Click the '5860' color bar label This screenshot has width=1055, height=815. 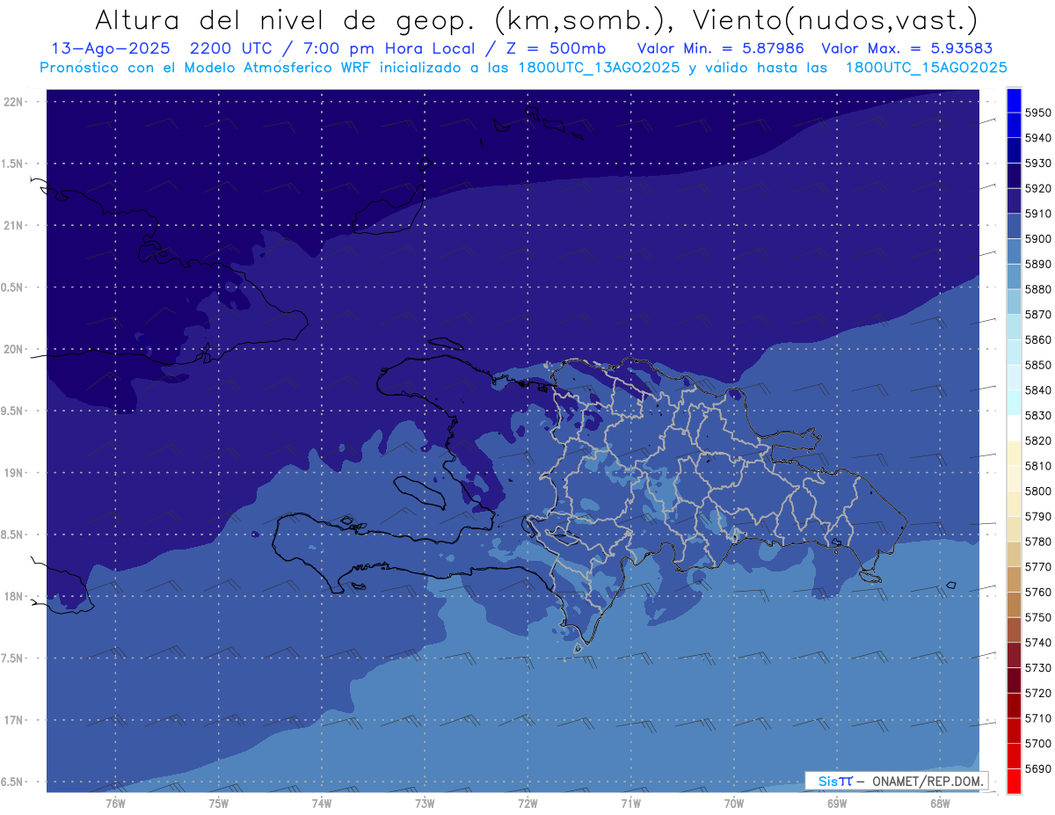click(1038, 339)
